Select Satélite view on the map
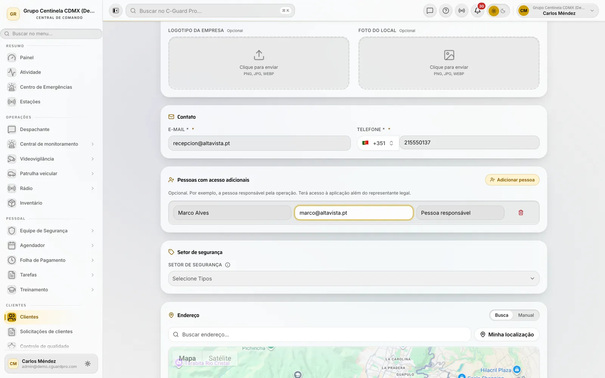Image resolution: width=605 pixels, height=378 pixels. coord(220,358)
